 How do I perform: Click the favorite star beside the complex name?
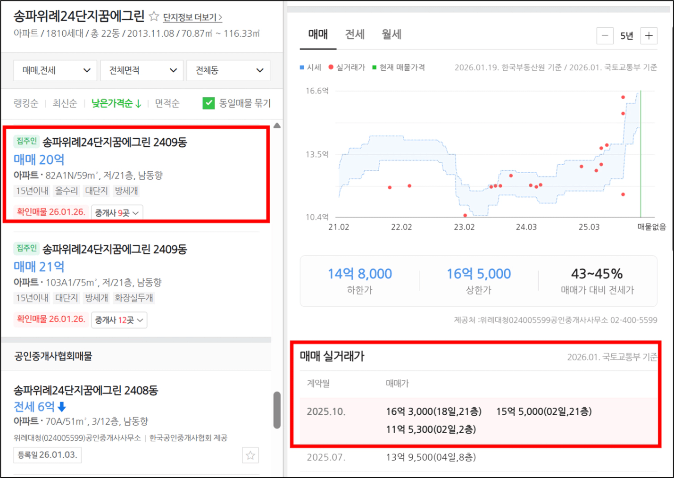click(x=154, y=17)
